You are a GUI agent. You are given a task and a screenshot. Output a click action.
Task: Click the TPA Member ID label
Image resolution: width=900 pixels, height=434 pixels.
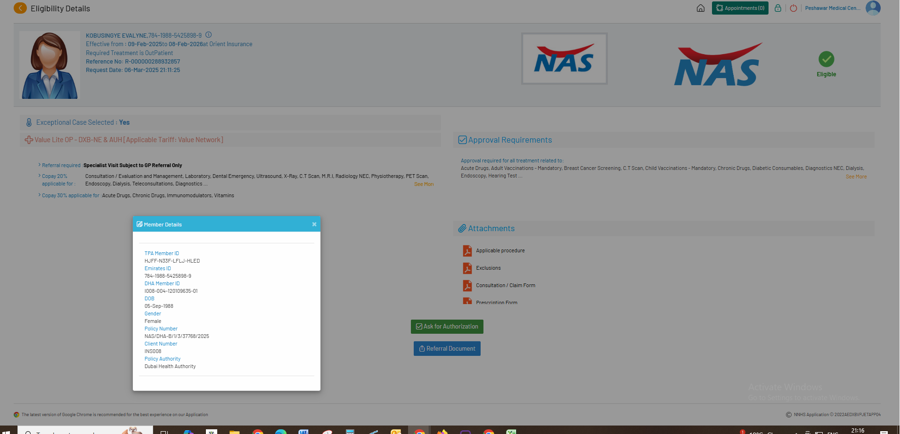click(x=162, y=253)
